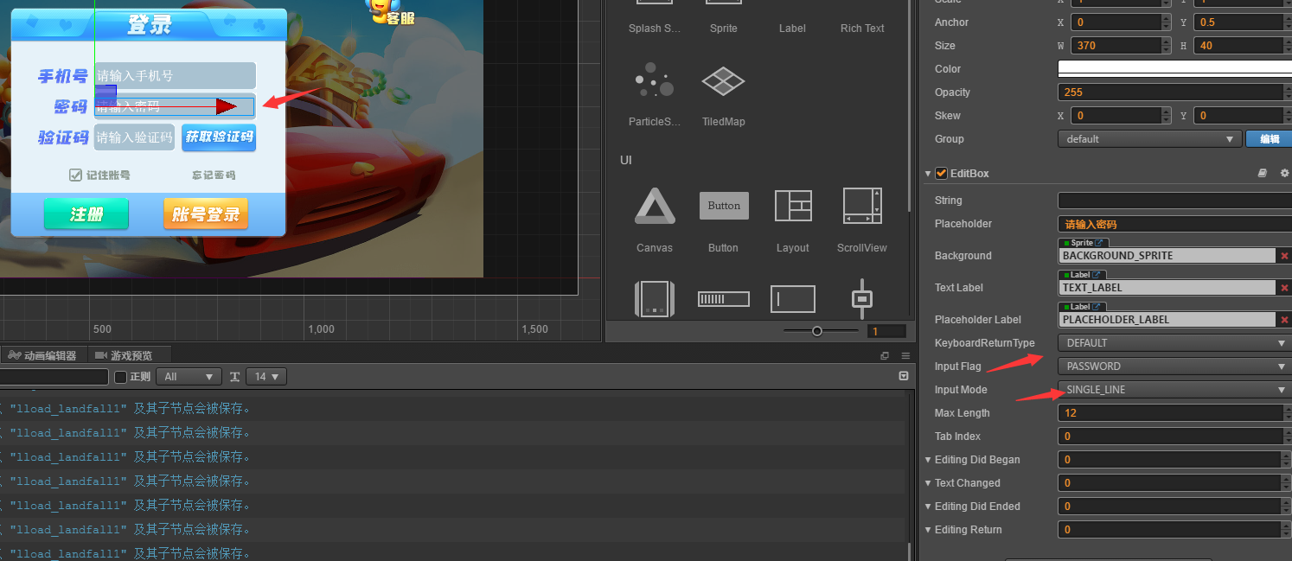Image resolution: width=1292 pixels, height=561 pixels.
Task: Open the console font size 14 dropdown
Action: pos(266,377)
